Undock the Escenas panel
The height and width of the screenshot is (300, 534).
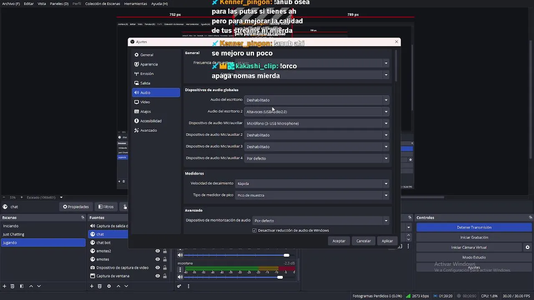[83, 217]
